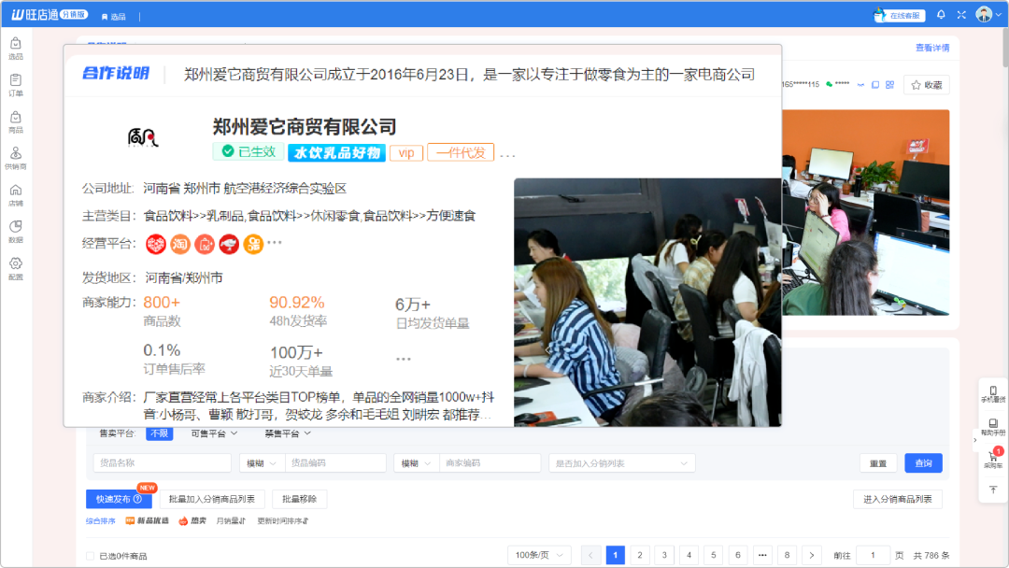Screen dimensions: 1009x568
Task: Sort by 月销量
Action: pyautogui.click(x=231, y=521)
